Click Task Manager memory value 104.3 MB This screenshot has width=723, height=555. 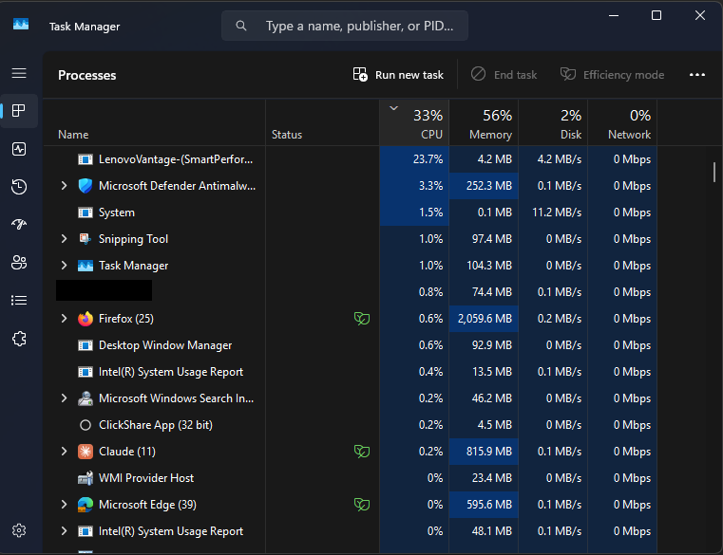click(489, 266)
